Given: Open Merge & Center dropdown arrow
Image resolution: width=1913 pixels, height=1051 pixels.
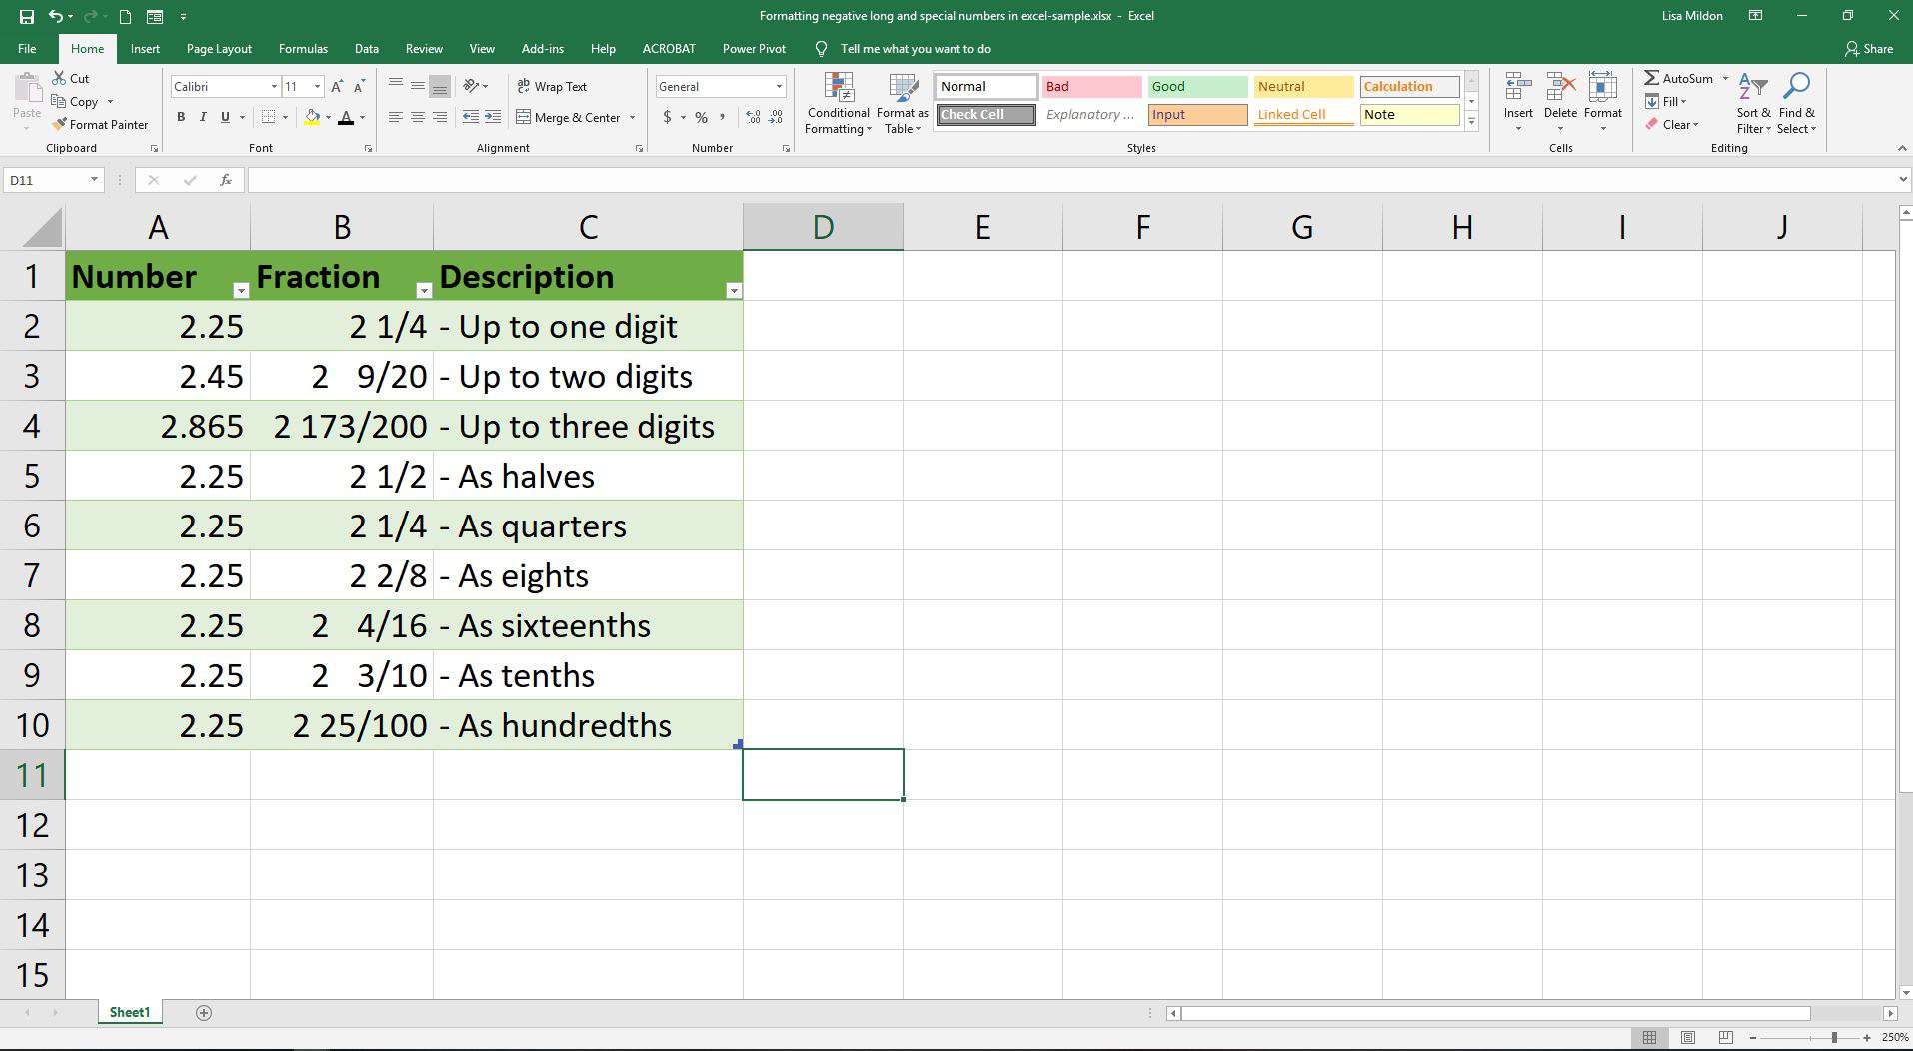Looking at the screenshot, I should tap(632, 117).
